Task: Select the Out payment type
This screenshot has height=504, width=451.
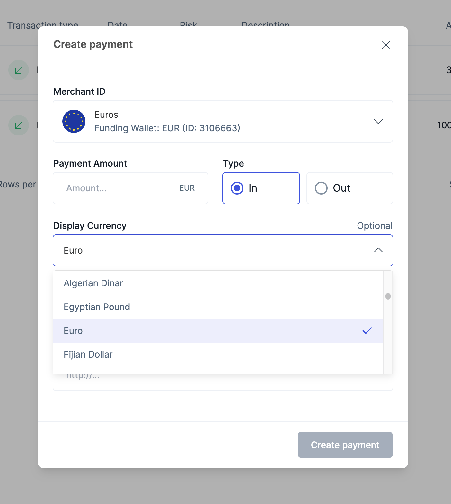Action: 349,188
